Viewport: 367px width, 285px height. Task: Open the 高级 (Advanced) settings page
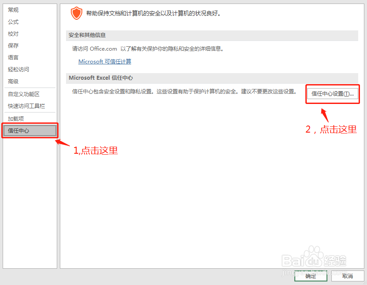tap(13, 81)
